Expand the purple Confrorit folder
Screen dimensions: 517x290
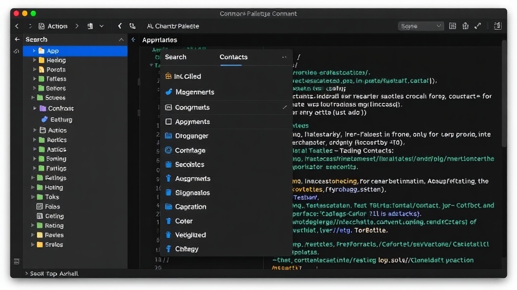[x=35, y=108]
